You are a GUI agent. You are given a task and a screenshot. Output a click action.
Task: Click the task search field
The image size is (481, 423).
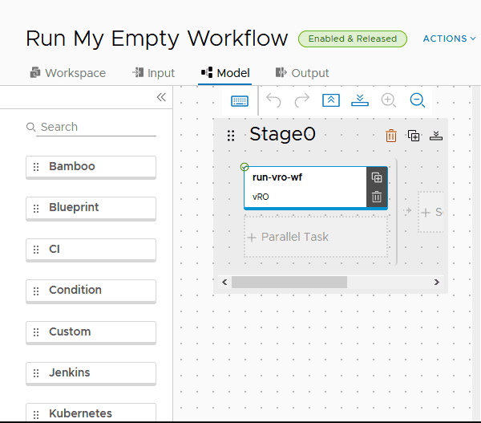[x=96, y=127]
